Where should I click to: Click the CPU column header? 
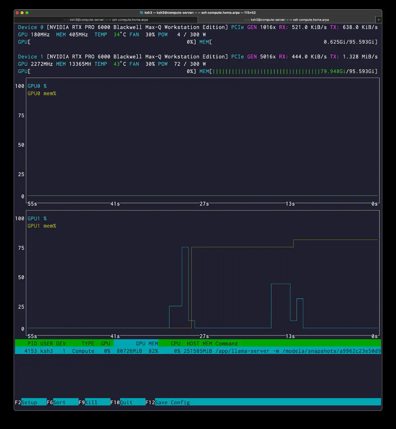176,343
